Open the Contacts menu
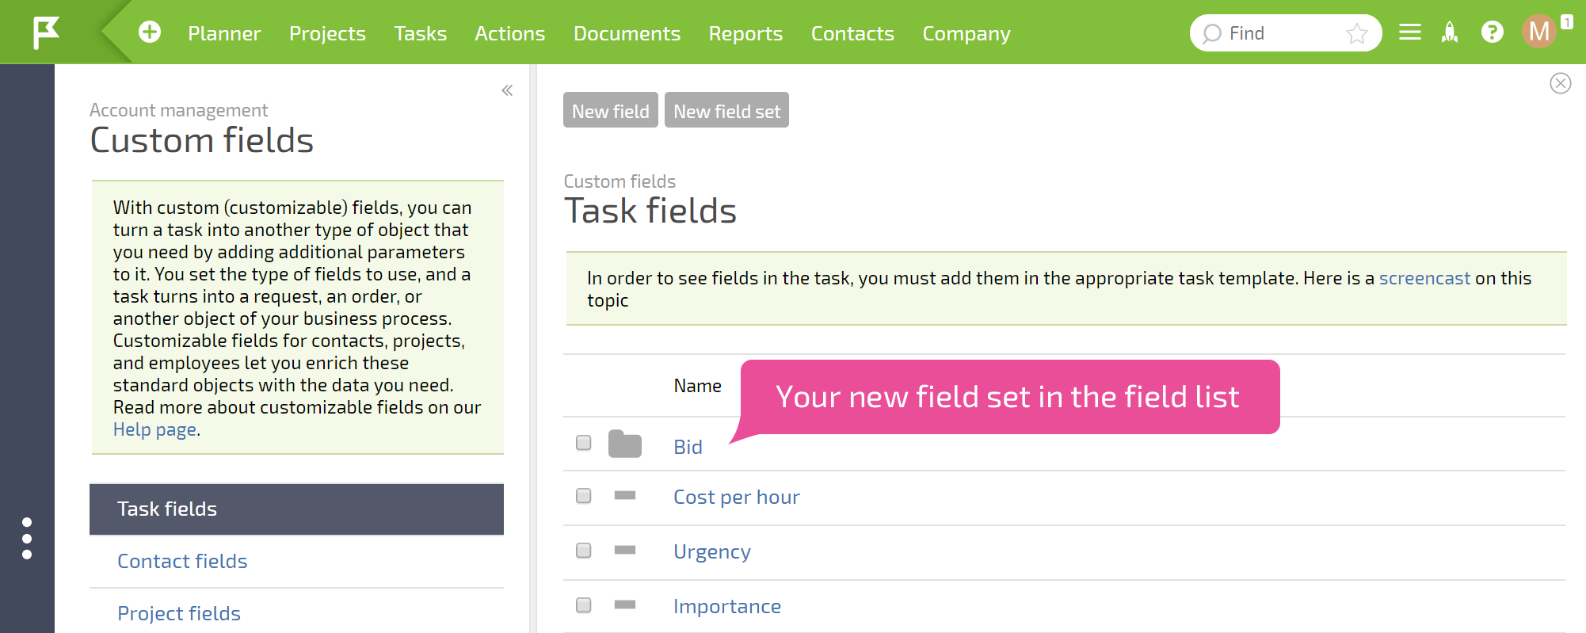1586x633 pixels. 852,33
